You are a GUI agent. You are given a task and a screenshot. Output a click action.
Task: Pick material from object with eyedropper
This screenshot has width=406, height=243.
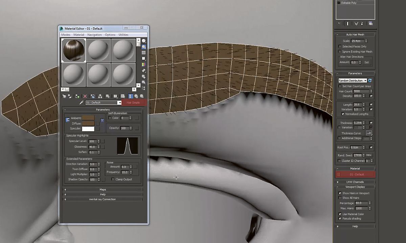(81, 103)
